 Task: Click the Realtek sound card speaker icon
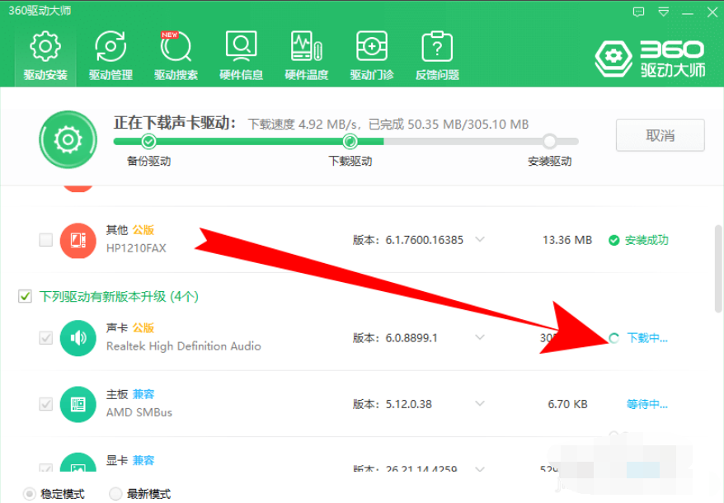click(x=78, y=337)
